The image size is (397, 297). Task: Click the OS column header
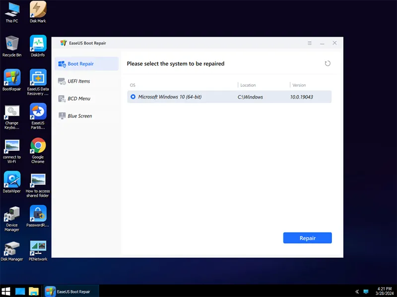click(132, 85)
